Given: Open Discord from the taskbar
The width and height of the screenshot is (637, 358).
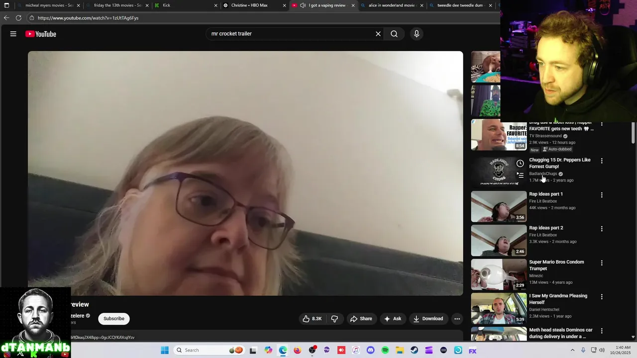Looking at the screenshot, I should coord(370,350).
